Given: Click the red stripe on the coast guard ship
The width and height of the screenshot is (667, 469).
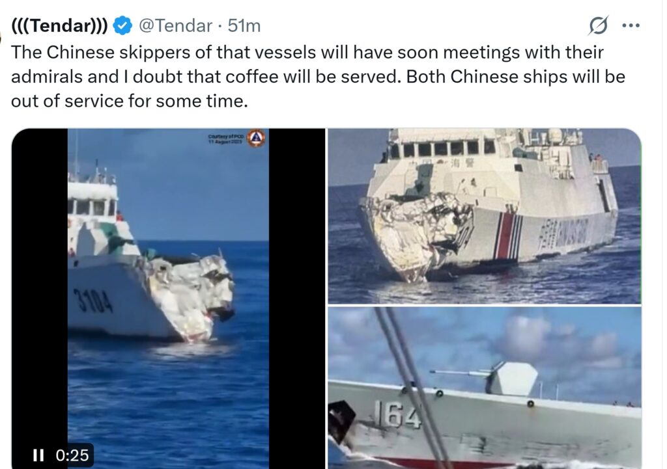Looking at the screenshot, I should 505,235.
